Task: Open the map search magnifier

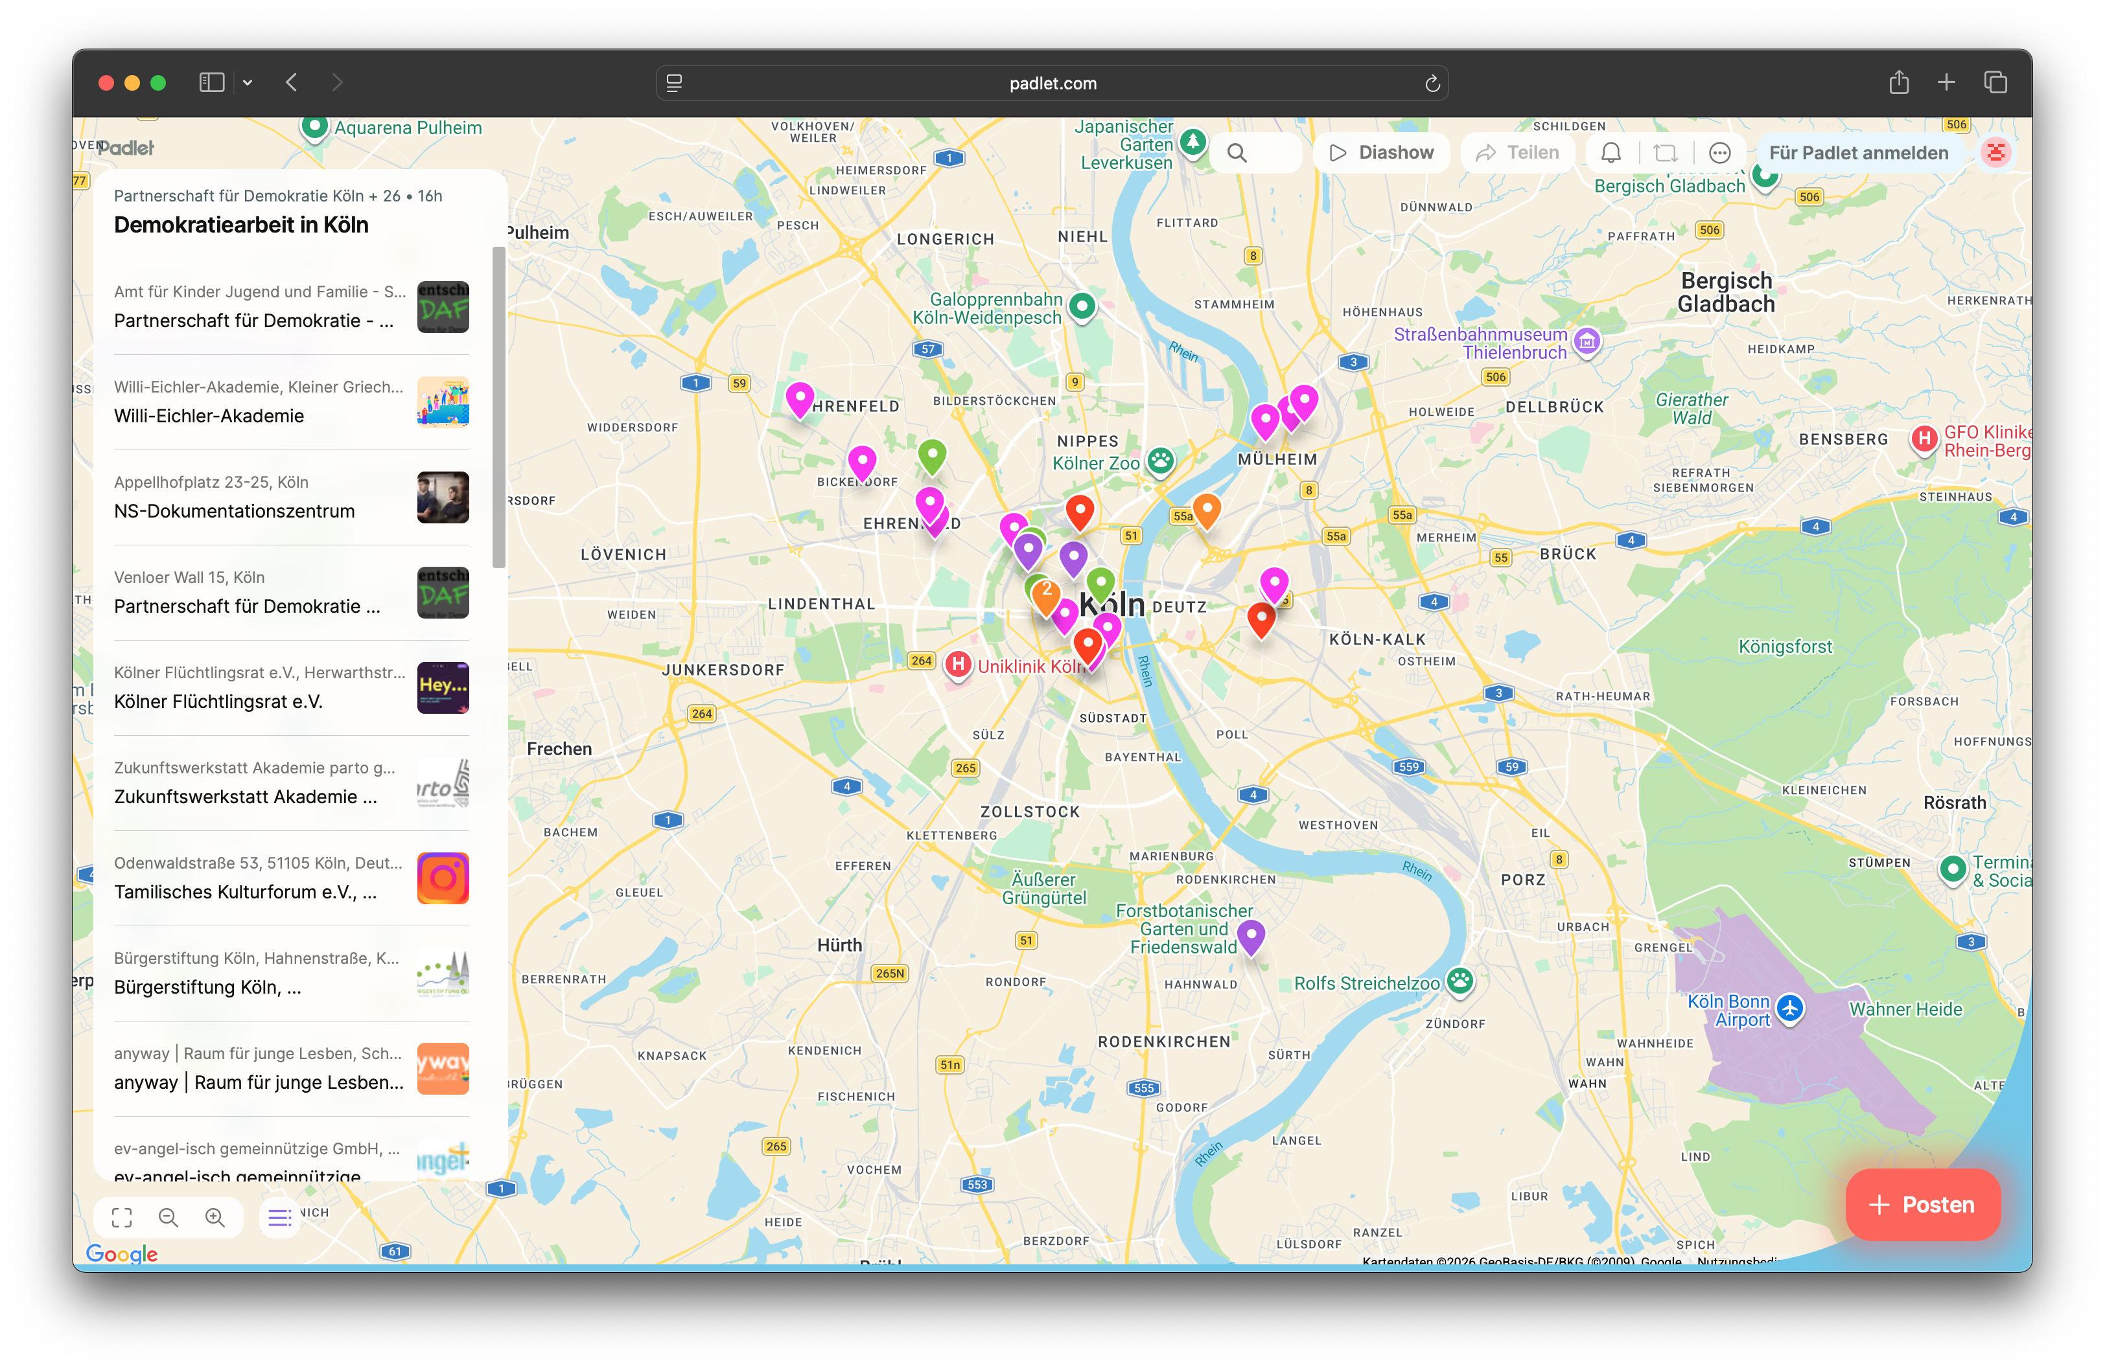Action: tap(1237, 153)
